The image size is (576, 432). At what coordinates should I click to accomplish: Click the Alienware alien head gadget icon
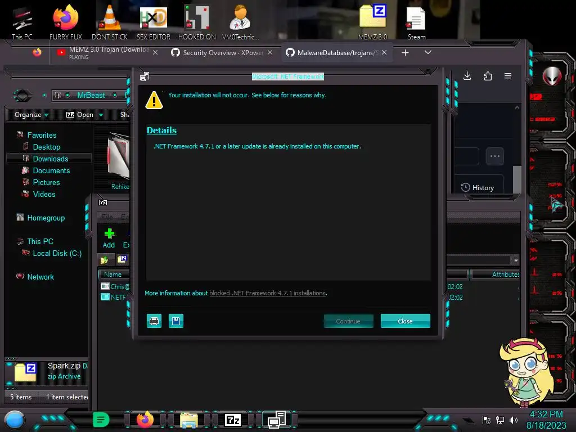pyautogui.click(x=552, y=76)
